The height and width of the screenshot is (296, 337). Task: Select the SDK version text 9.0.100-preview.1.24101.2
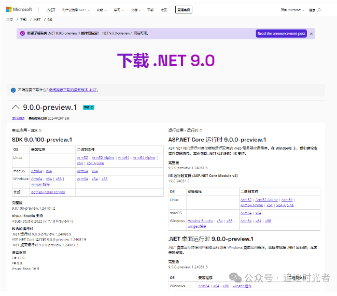(x=34, y=209)
